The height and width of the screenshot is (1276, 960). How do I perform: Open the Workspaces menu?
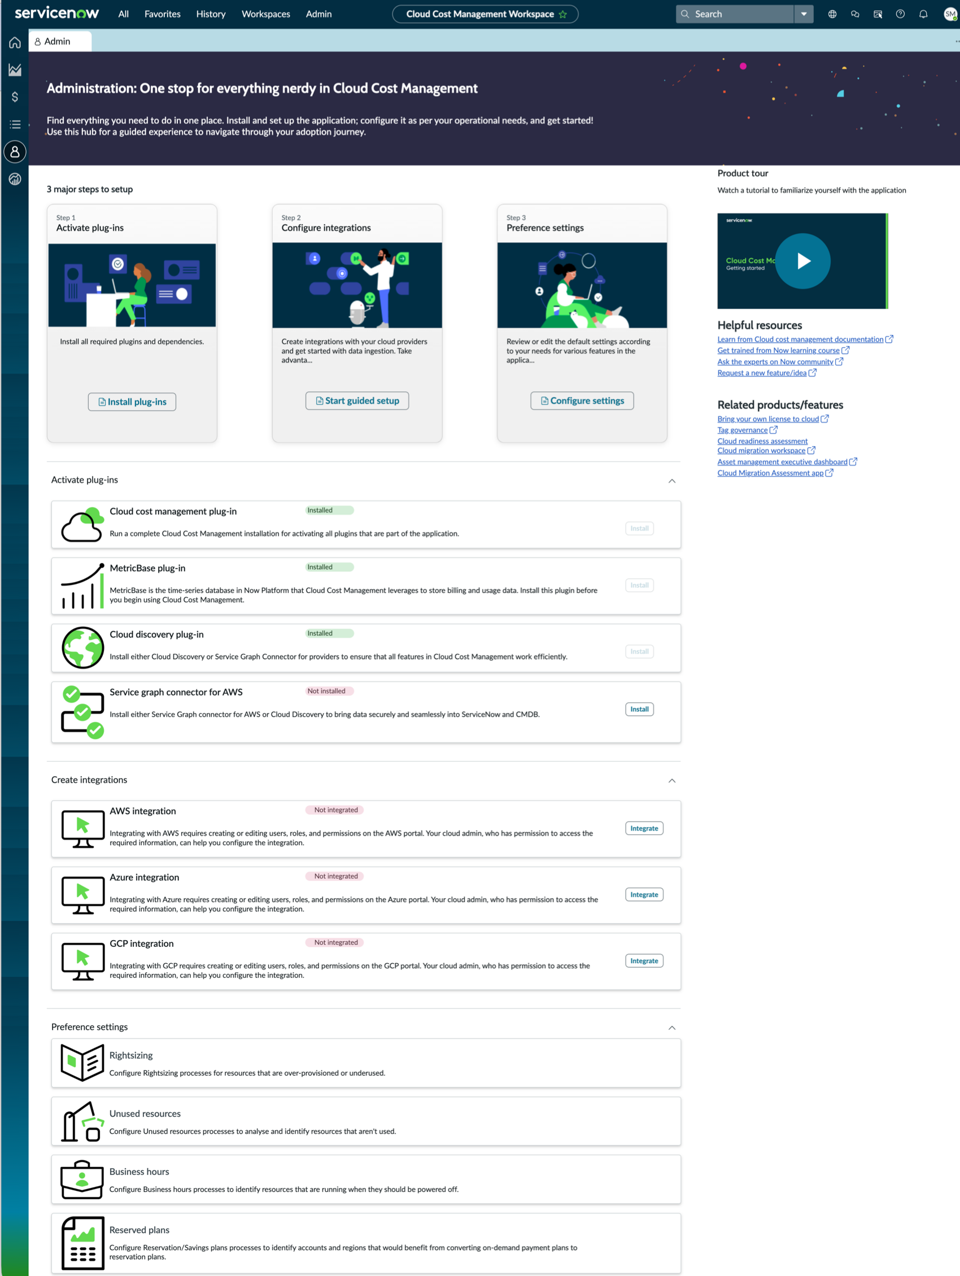265,14
